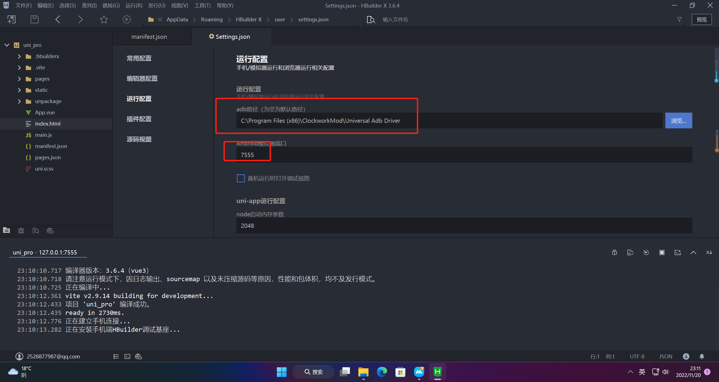
Task: Open the debug bug icon in sidebar footer
Action: click(21, 231)
